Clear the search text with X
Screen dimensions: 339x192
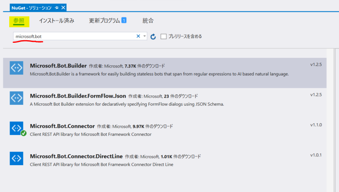(x=138, y=36)
